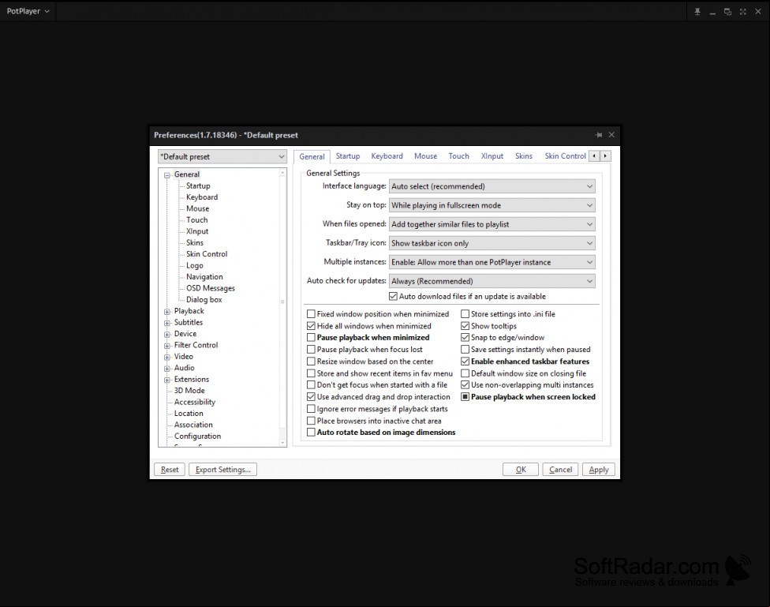Cancel the Preferences dialog
This screenshot has height=607, width=770.
[x=560, y=470]
